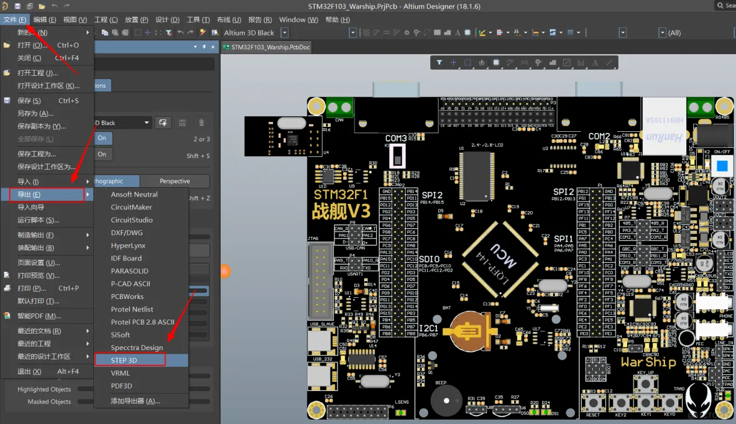Click the Place Component chip icon in the floating toolbar
Viewport: 736px width, 424px height.
(496, 63)
